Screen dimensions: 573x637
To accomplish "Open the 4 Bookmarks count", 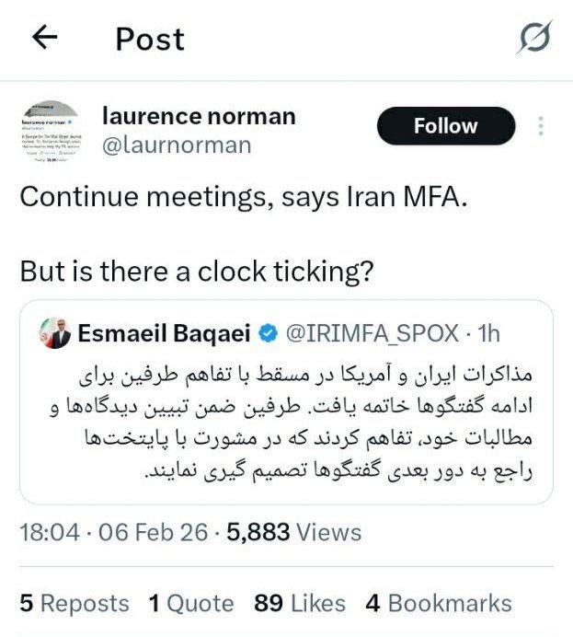I will pyautogui.click(x=438, y=604).
